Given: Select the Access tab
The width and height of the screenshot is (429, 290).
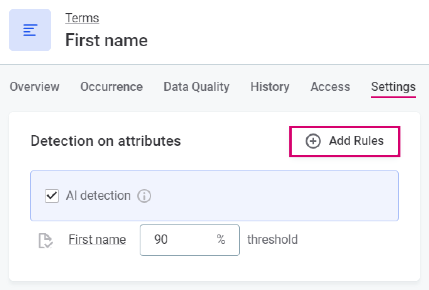Looking at the screenshot, I should 330,87.
